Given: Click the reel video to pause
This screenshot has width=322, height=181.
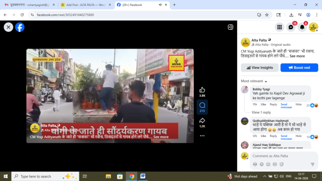Looking at the screenshot, I should (110, 96).
